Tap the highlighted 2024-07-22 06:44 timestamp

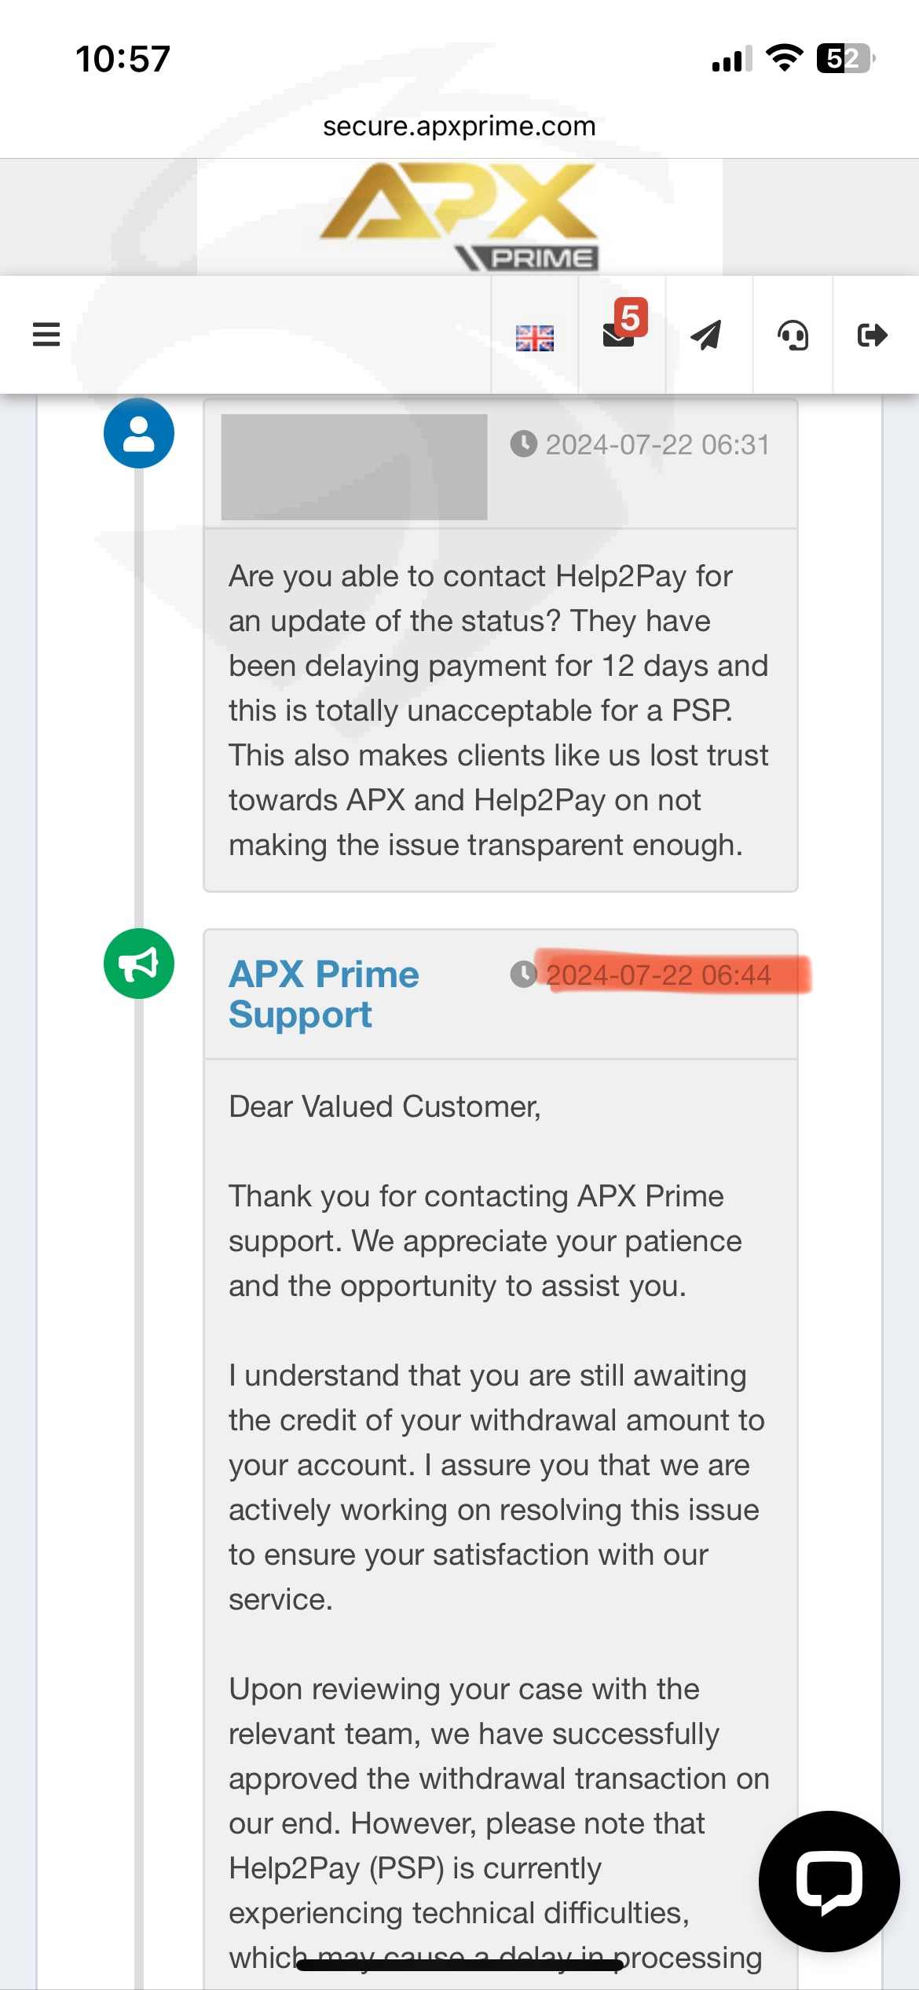(658, 975)
